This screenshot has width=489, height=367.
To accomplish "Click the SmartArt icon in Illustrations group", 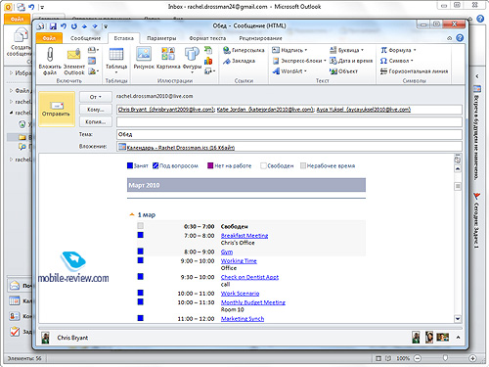I will 208,50.
